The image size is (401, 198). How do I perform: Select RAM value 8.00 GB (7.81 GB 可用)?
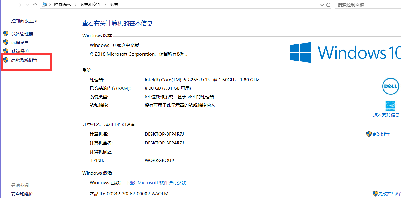point(168,88)
